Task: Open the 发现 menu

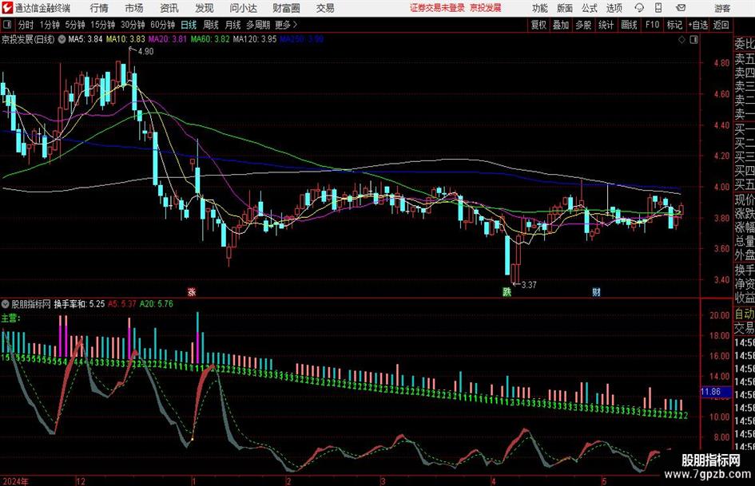Action: pyautogui.click(x=205, y=8)
